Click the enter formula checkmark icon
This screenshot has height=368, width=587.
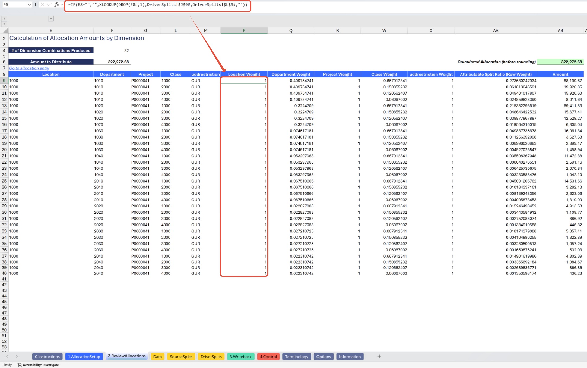[49, 4]
